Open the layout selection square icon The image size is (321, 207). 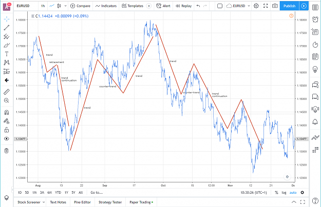220,6
